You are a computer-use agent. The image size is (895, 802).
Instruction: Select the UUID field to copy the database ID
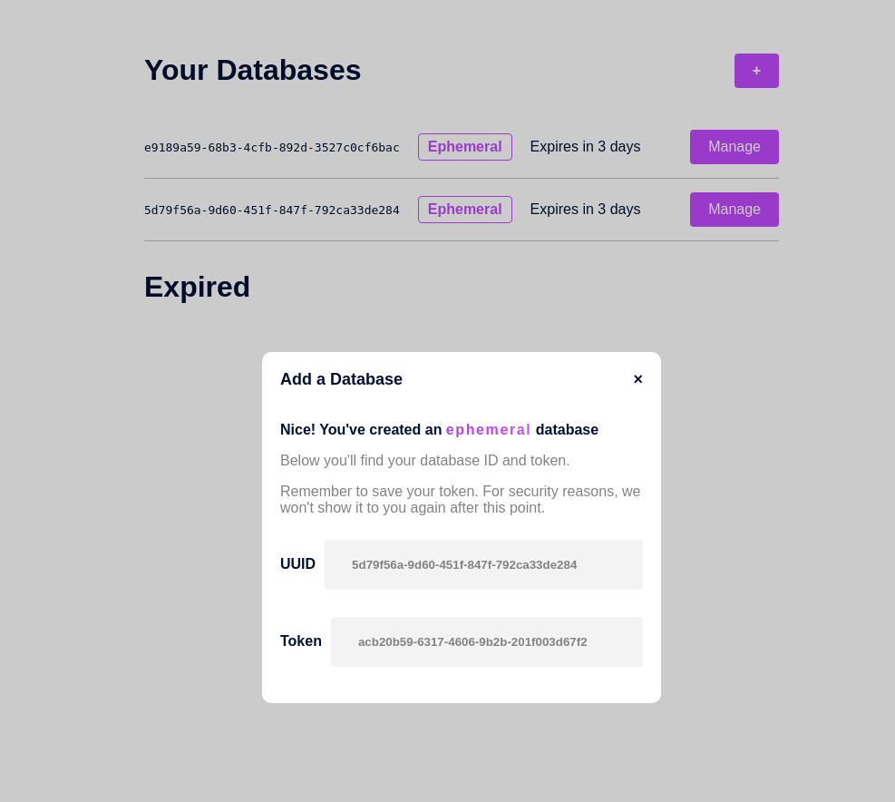(x=483, y=564)
